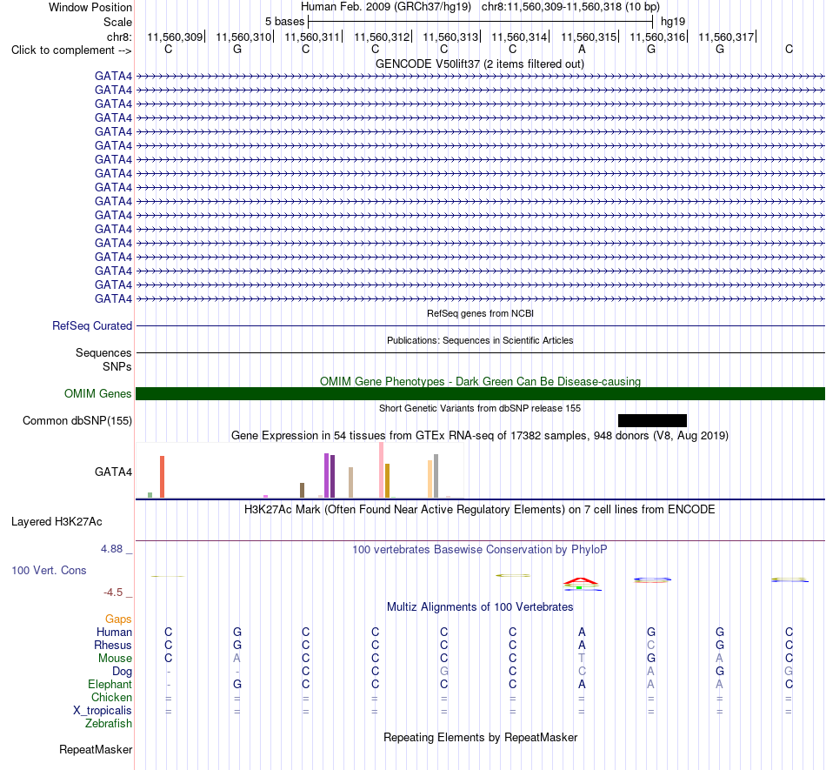Viewport: 826px width, 770px height.
Task: Open 'Repeating Elements by RepeatMasker' track title
Action: coord(480,737)
